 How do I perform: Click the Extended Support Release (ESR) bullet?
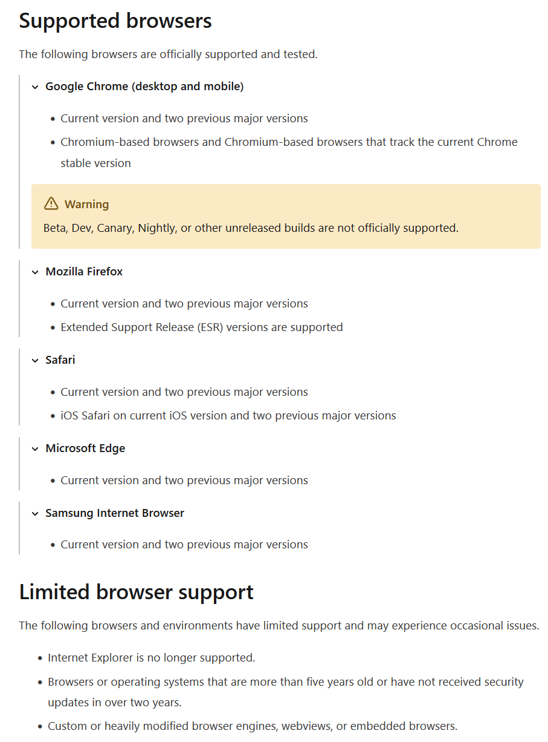click(202, 327)
